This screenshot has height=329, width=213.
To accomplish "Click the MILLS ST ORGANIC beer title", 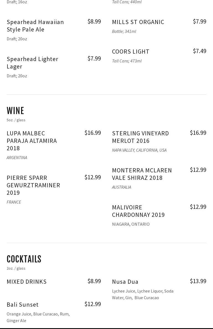I will pos(138,22).
